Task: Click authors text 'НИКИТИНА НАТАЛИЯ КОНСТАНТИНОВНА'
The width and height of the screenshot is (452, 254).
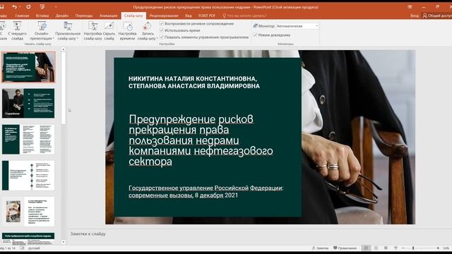Action: 193,78
